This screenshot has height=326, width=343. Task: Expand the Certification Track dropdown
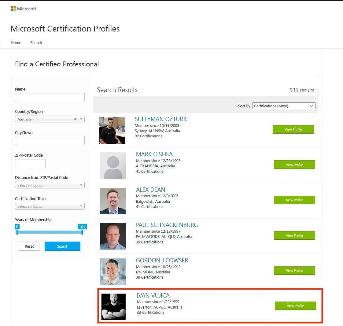click(x=50, y=206)
